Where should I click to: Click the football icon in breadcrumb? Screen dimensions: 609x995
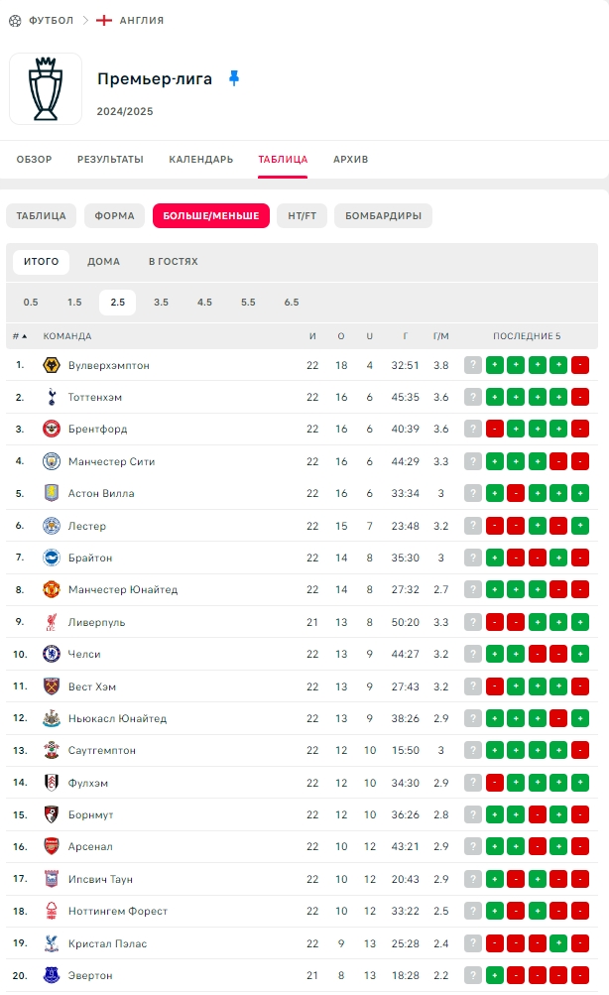pyautogui.click(x=15, y=21)
